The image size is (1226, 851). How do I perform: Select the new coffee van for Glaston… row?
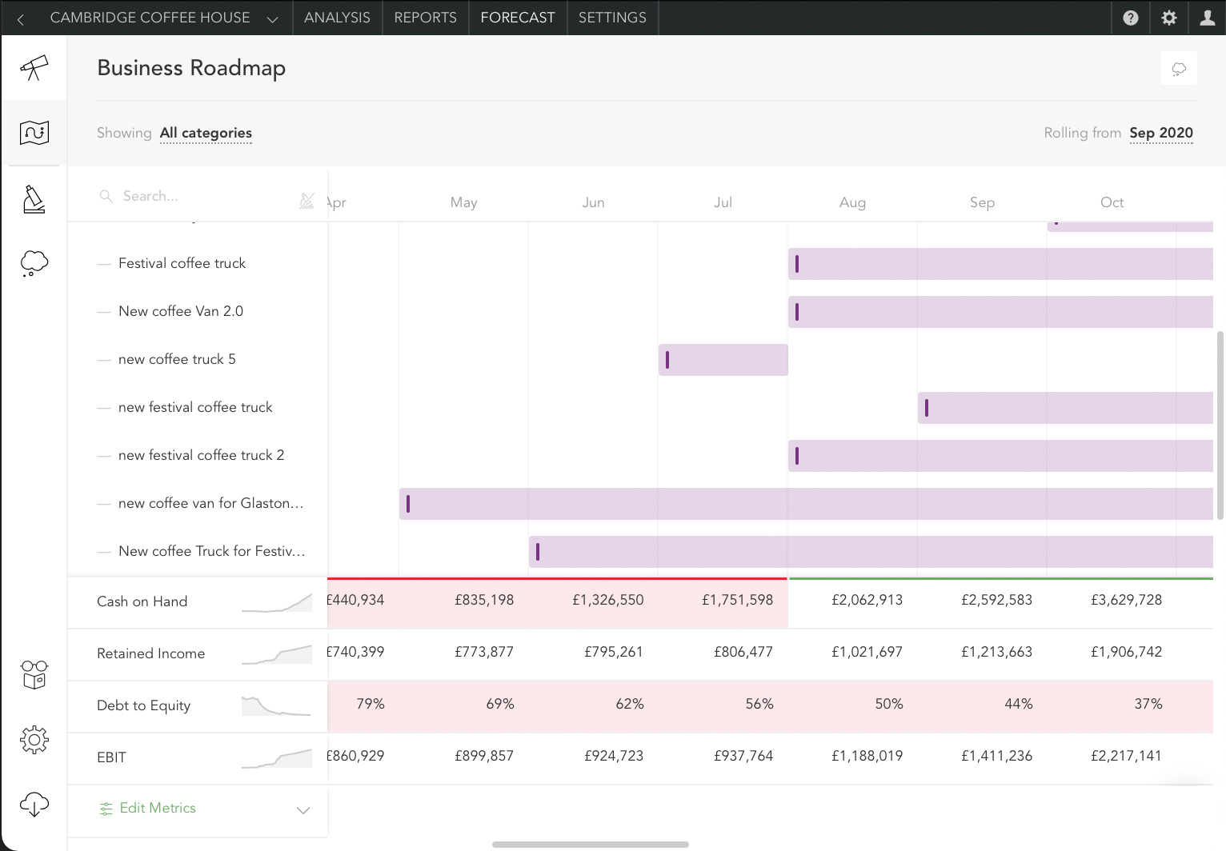coord(198,503)
